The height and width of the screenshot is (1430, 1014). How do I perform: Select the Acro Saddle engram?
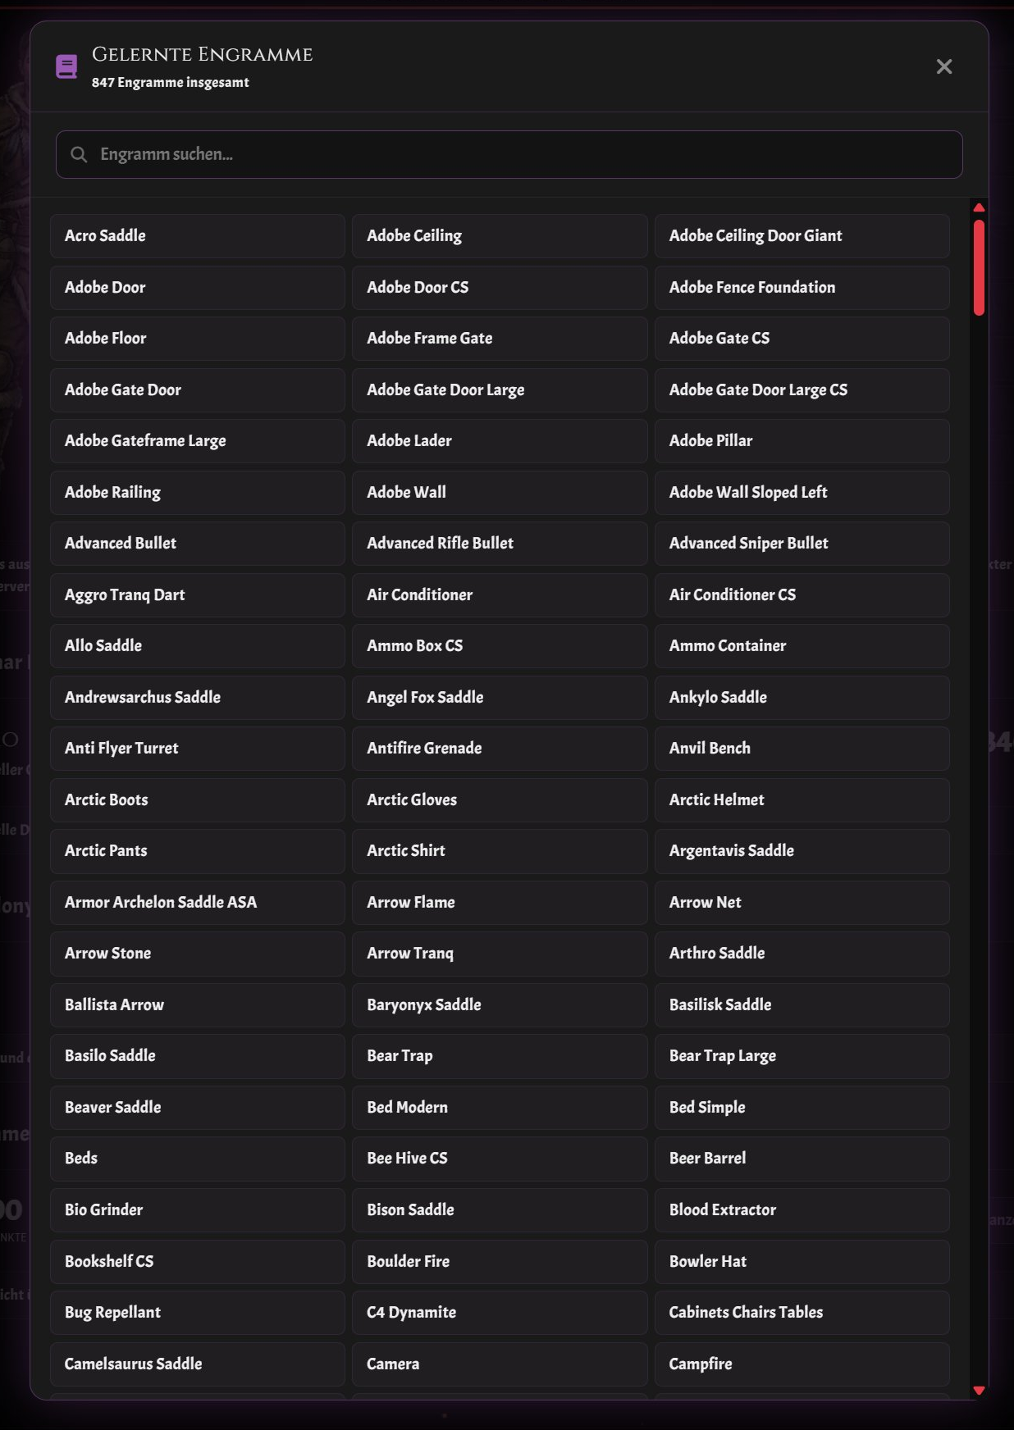coord(198,236)
